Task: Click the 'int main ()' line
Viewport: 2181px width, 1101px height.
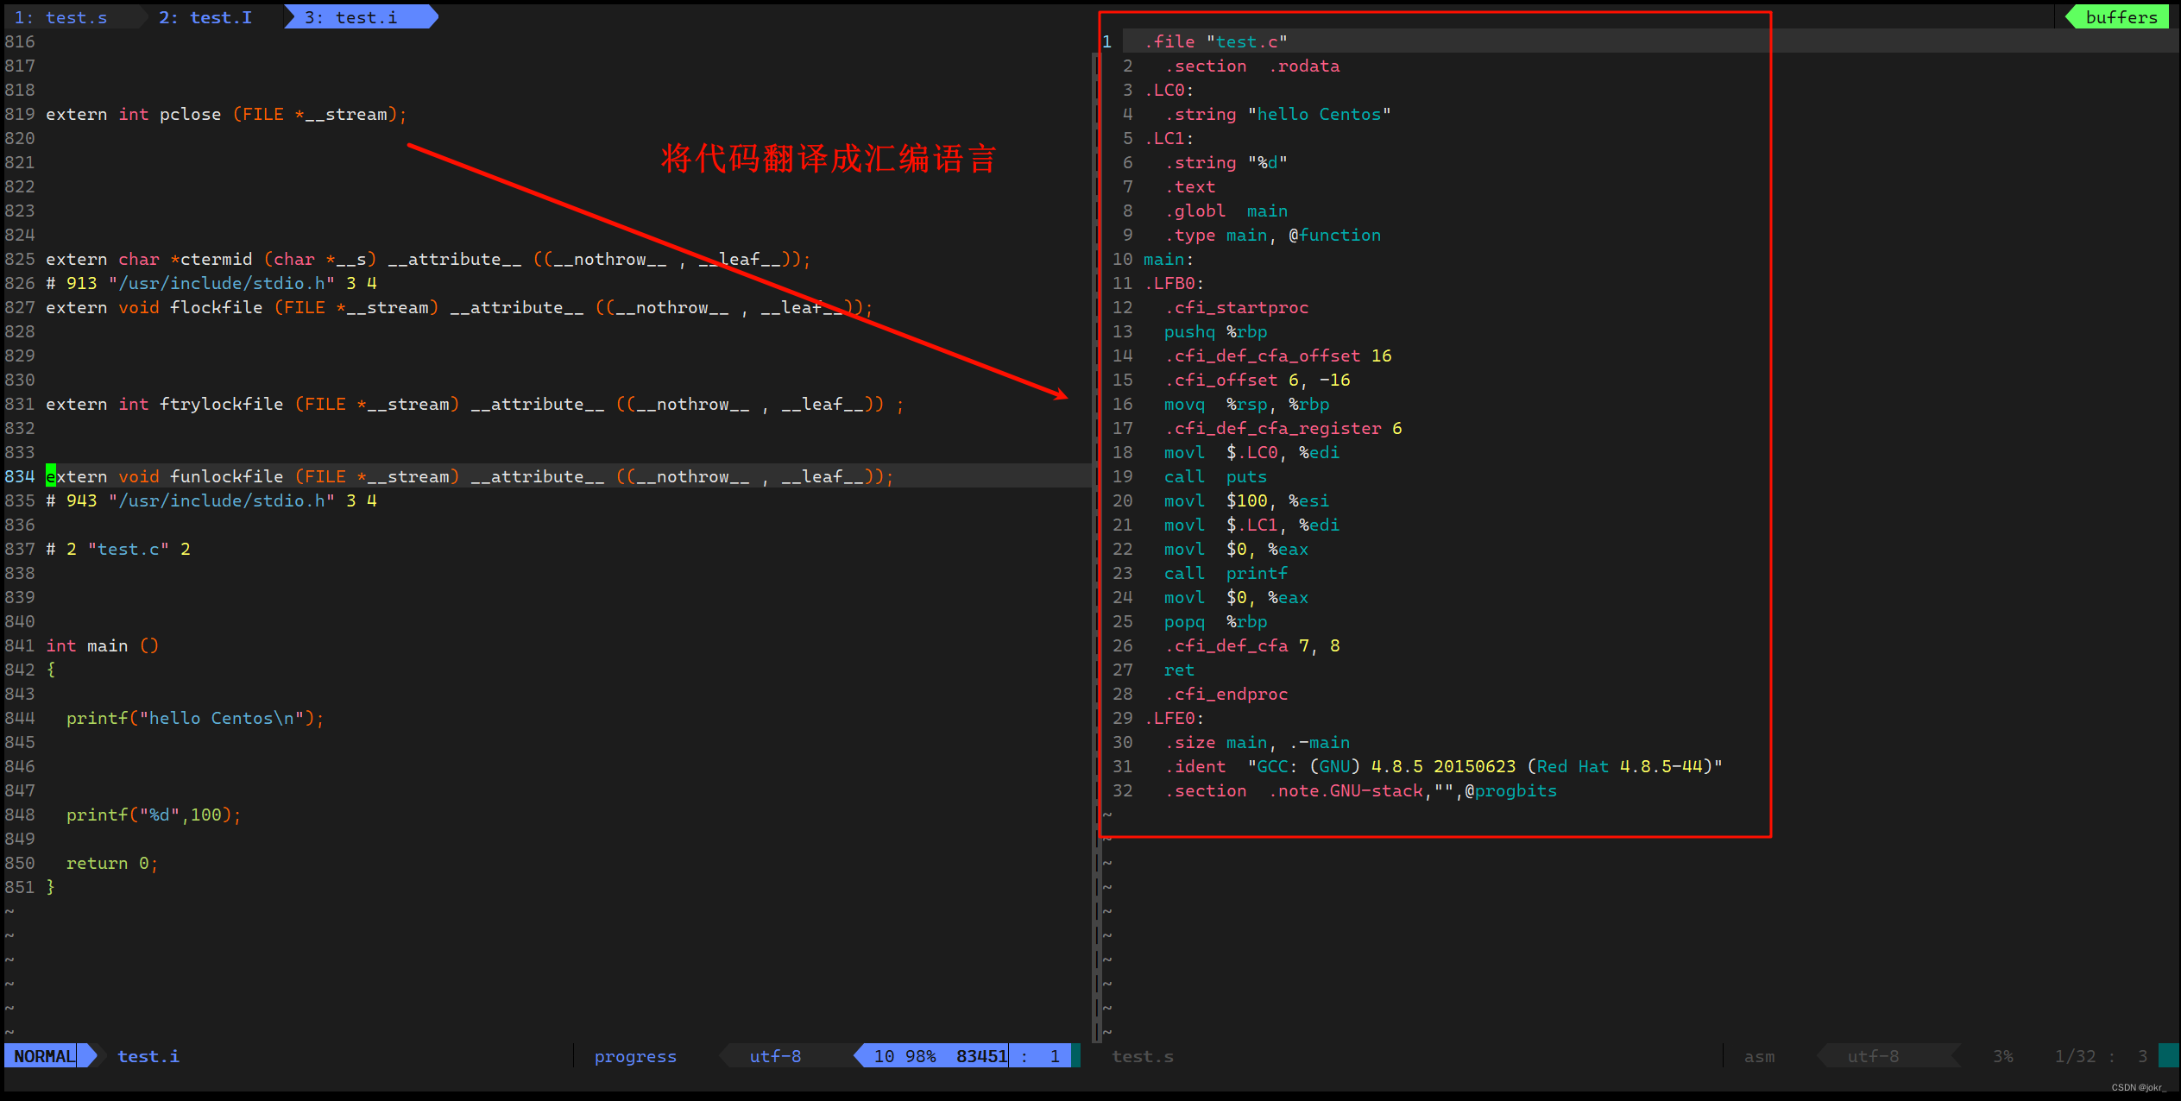Action: (x=102, y=646)
